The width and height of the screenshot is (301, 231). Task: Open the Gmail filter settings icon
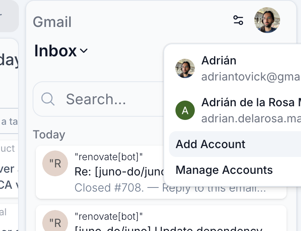[x=238, y=20]
